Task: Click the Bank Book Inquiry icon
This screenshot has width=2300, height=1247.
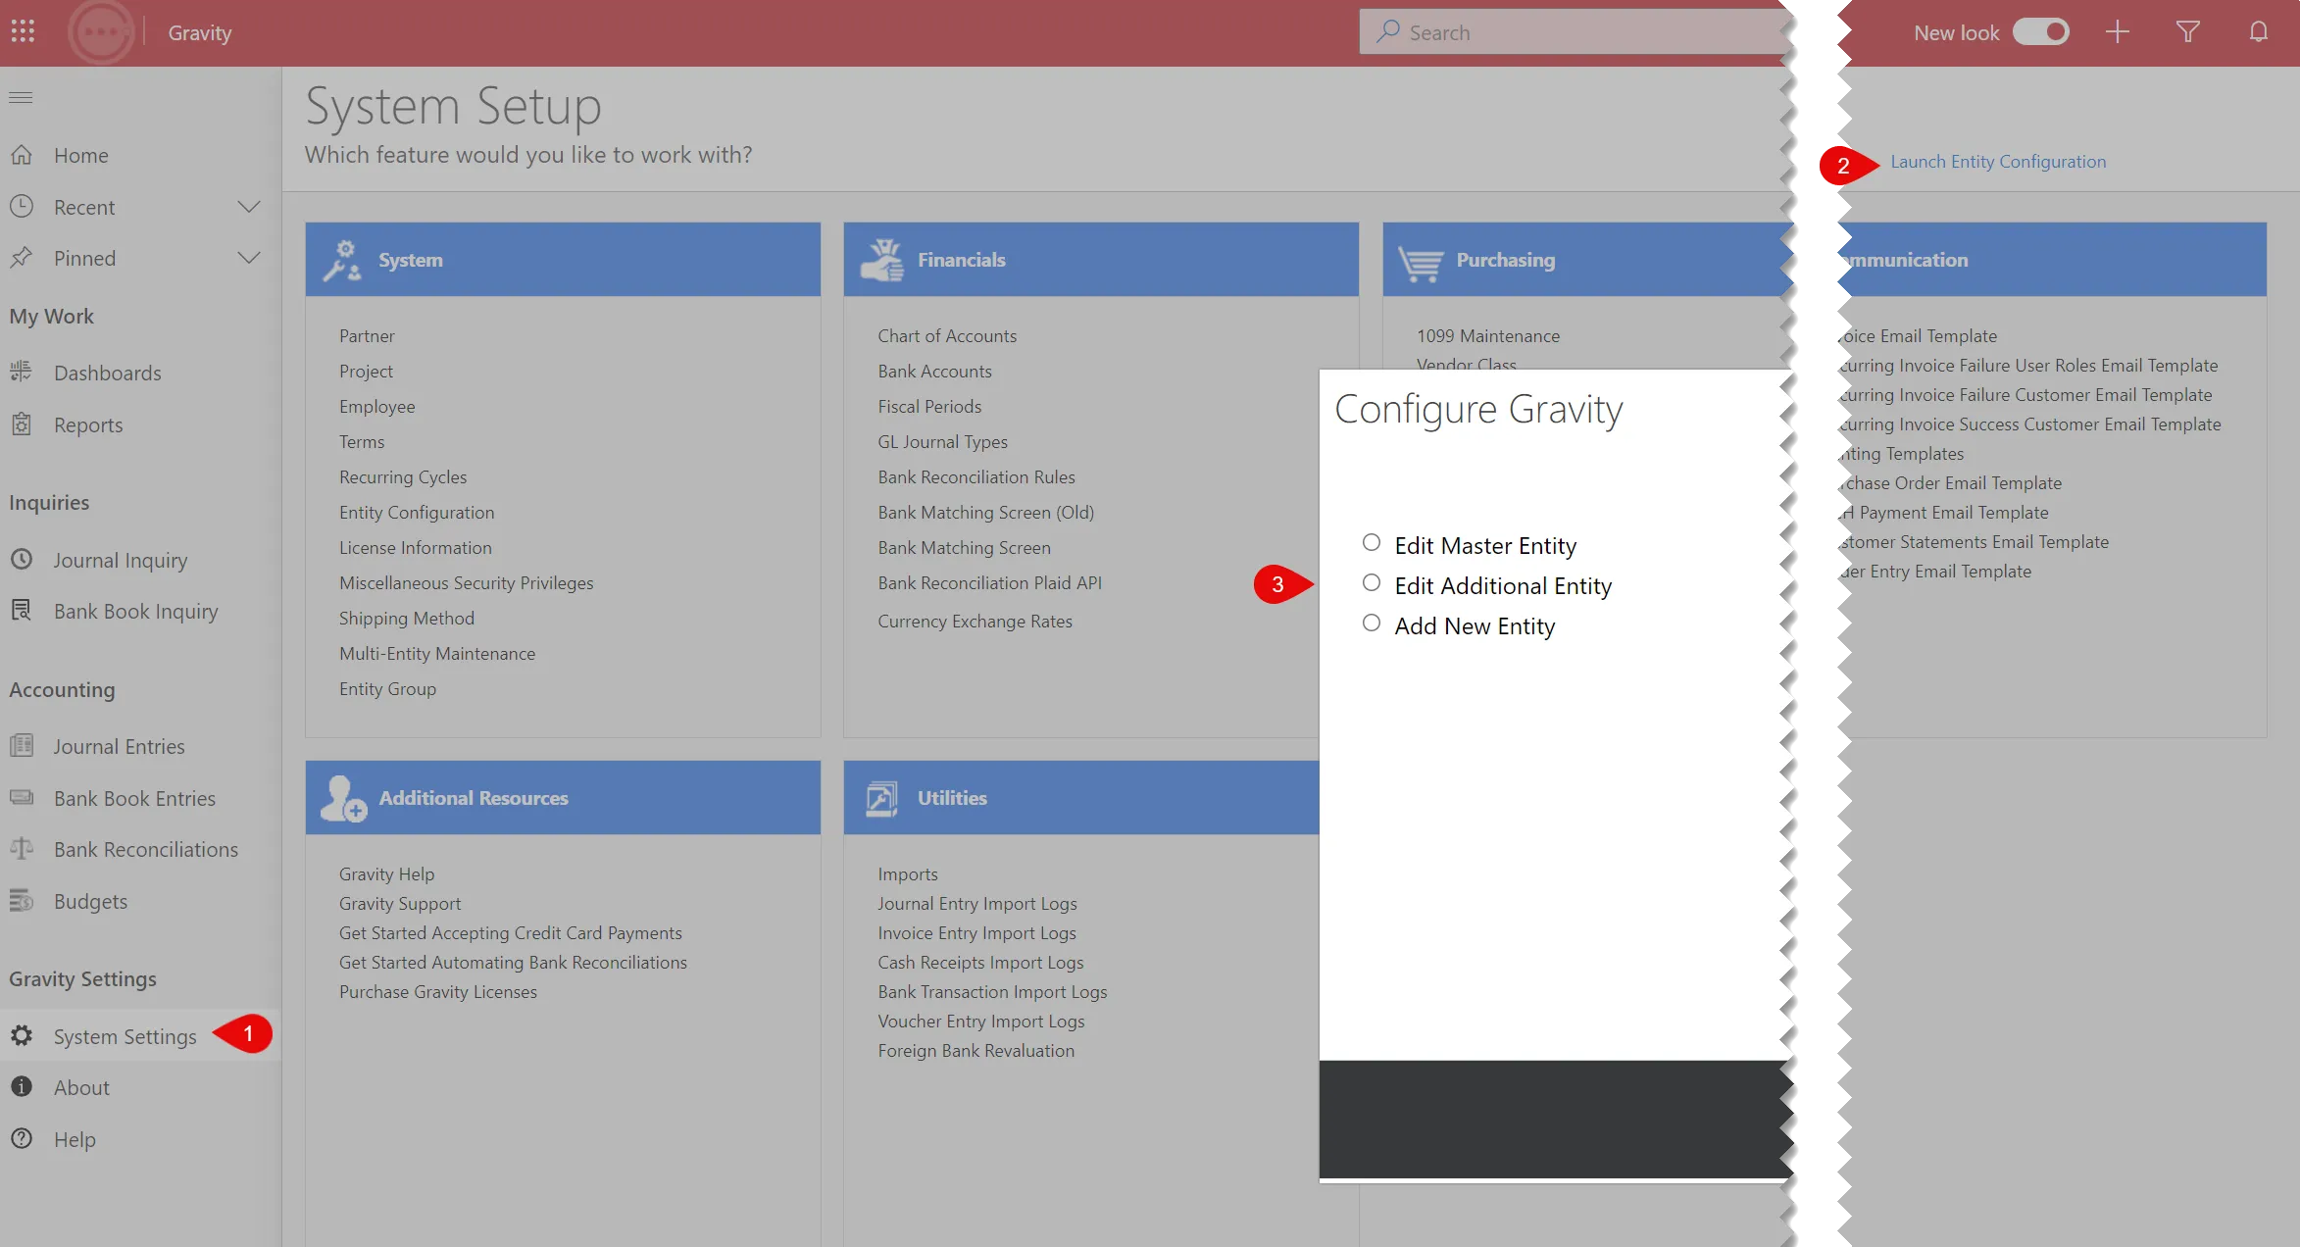Action: (22, 611)
